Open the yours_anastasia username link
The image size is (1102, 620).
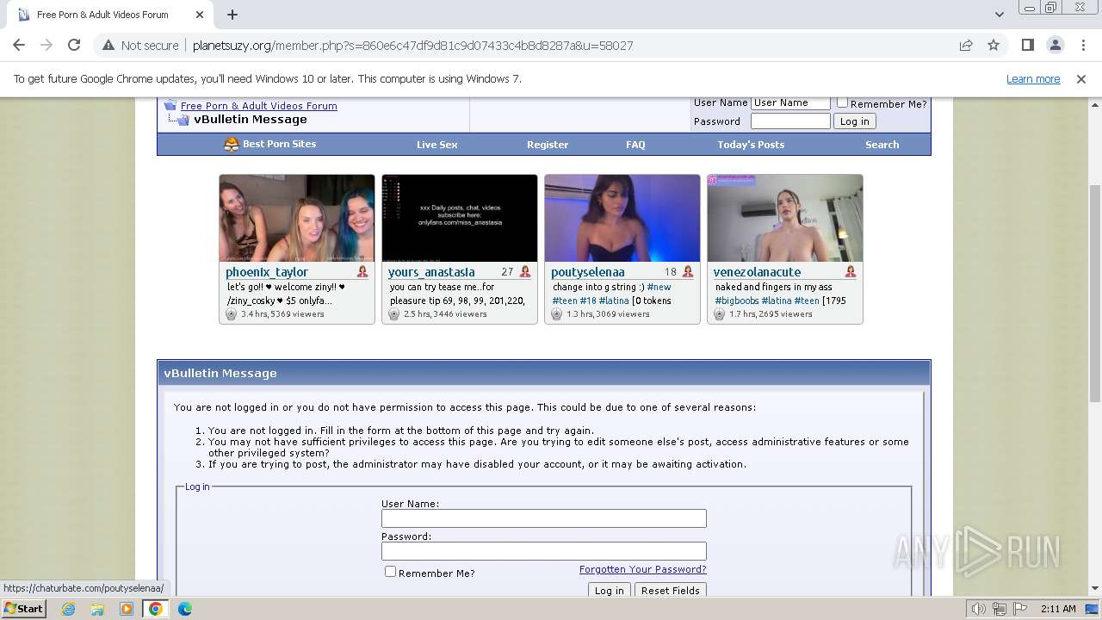(431, 272)
